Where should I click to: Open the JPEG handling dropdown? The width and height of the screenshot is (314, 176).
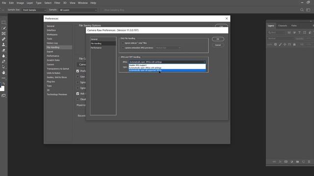click(x=167, y=62)
